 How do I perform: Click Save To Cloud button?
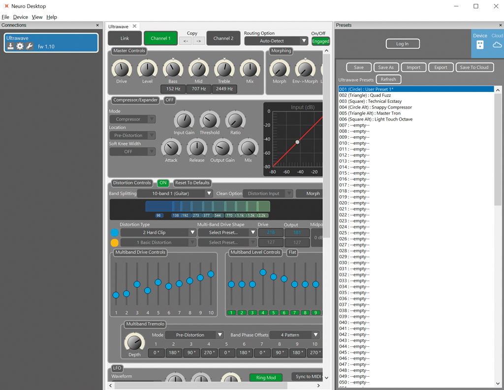pyautogui.click(x=474, y=67)
